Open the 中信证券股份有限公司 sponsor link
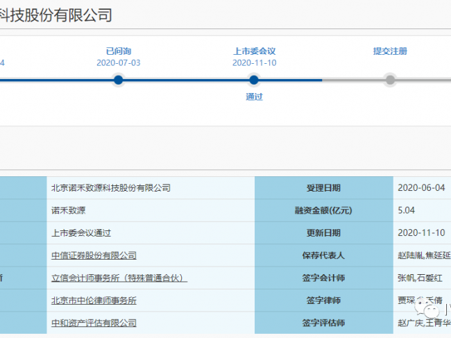 [94, 255]
